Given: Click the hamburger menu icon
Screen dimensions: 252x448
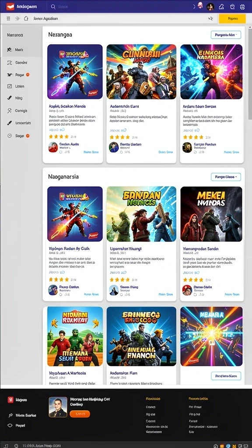Looking at the screenshot, I should tap(9, 18).
